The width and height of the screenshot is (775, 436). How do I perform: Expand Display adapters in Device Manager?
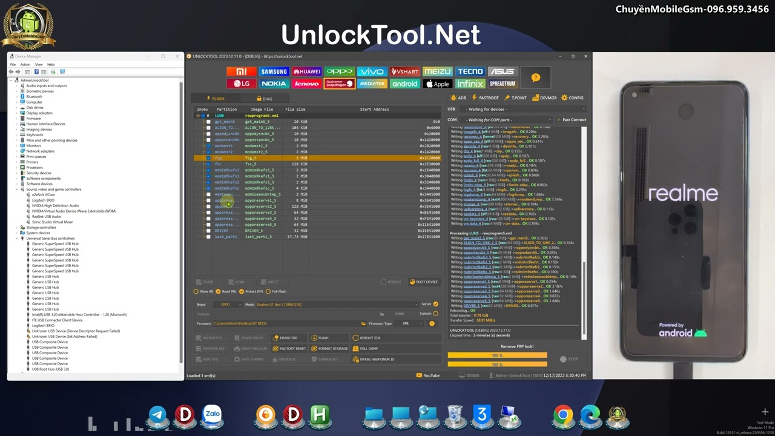(17, 113)
